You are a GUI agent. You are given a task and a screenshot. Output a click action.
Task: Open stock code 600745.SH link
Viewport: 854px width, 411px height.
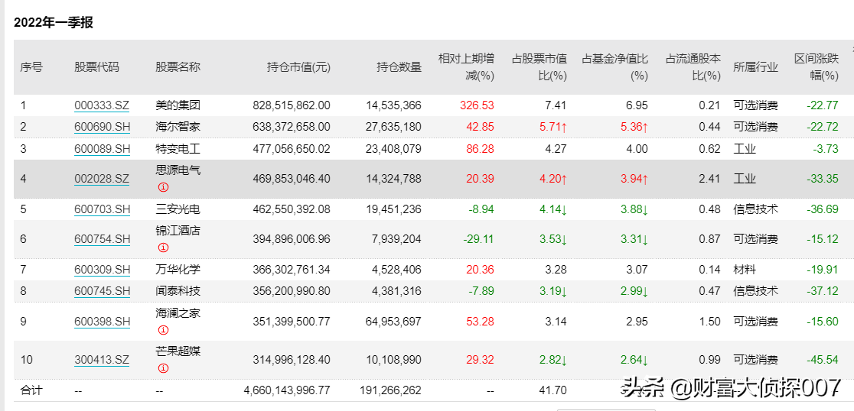point(102,291)
